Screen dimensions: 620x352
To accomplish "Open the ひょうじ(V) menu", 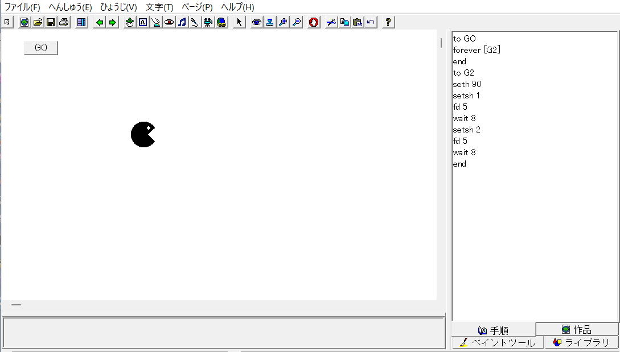I will point(118,7).
